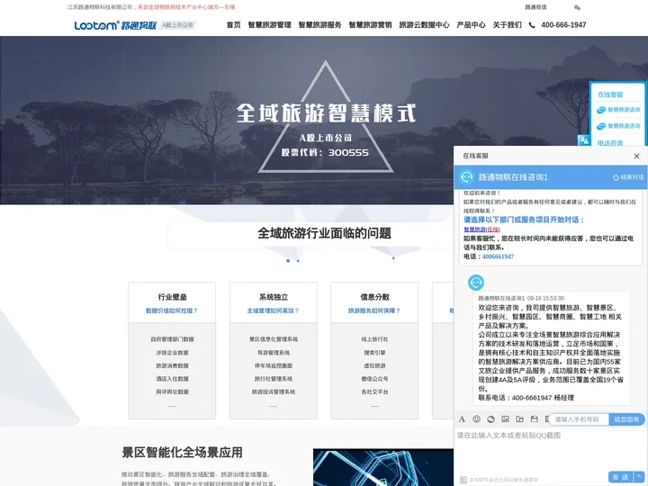This screenshot has height=486, width=648.
Task: Click 政府管理部门数据 list item
Action: click(x=172, y=339)
